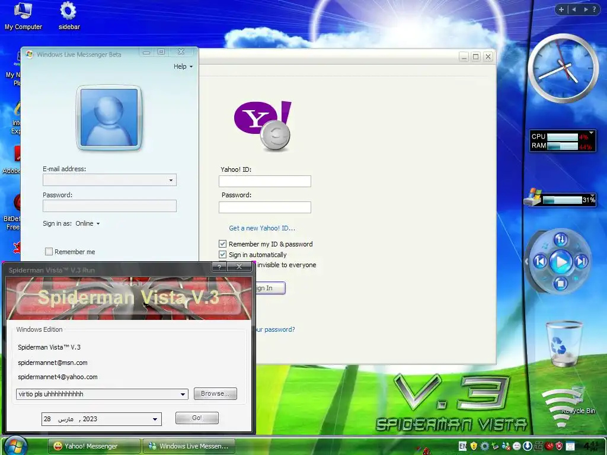This screenshot has height=455, width=607.
Task: Click the forgot password link in Yahoo
Action: tap(275, 329)
